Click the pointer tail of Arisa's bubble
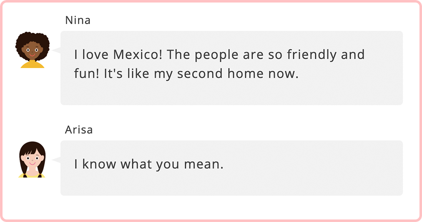 click(56, 160)
